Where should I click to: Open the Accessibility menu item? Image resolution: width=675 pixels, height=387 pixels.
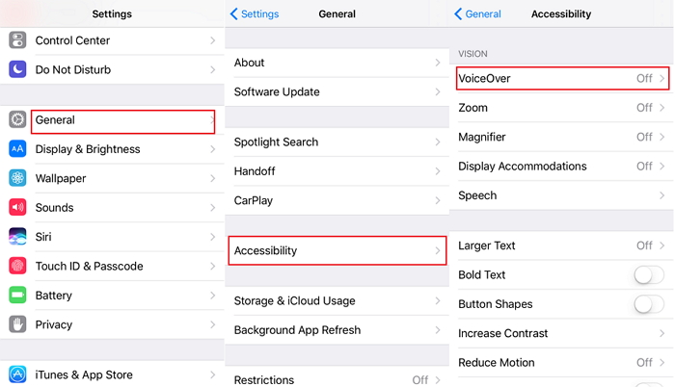(337, 250)
